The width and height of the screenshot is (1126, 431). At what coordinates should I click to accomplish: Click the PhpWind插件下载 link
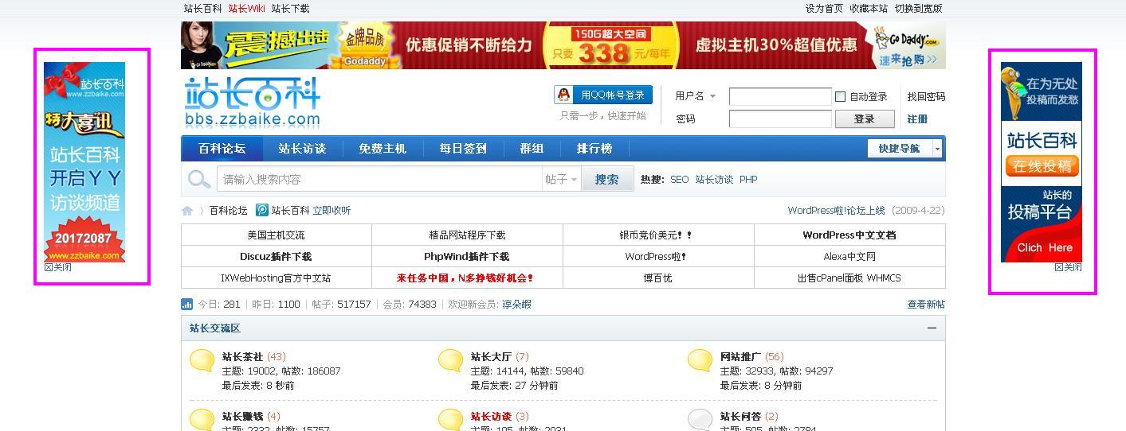(x=467, y=257)
